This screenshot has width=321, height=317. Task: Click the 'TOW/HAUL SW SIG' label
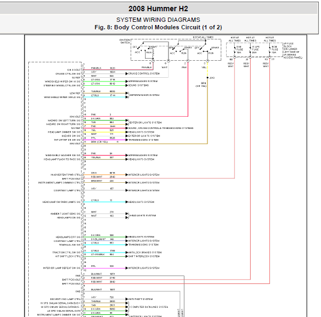pos(70,245)
